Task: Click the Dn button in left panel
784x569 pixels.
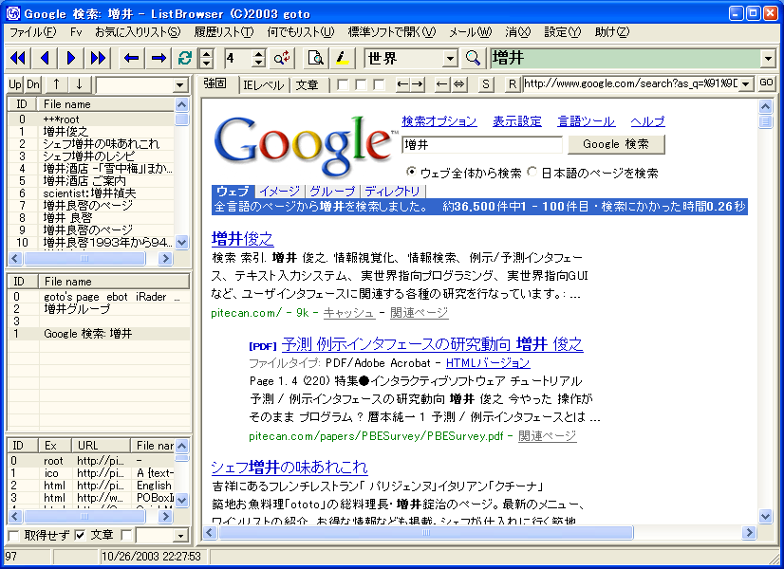Action: click(x=33, y=84)
